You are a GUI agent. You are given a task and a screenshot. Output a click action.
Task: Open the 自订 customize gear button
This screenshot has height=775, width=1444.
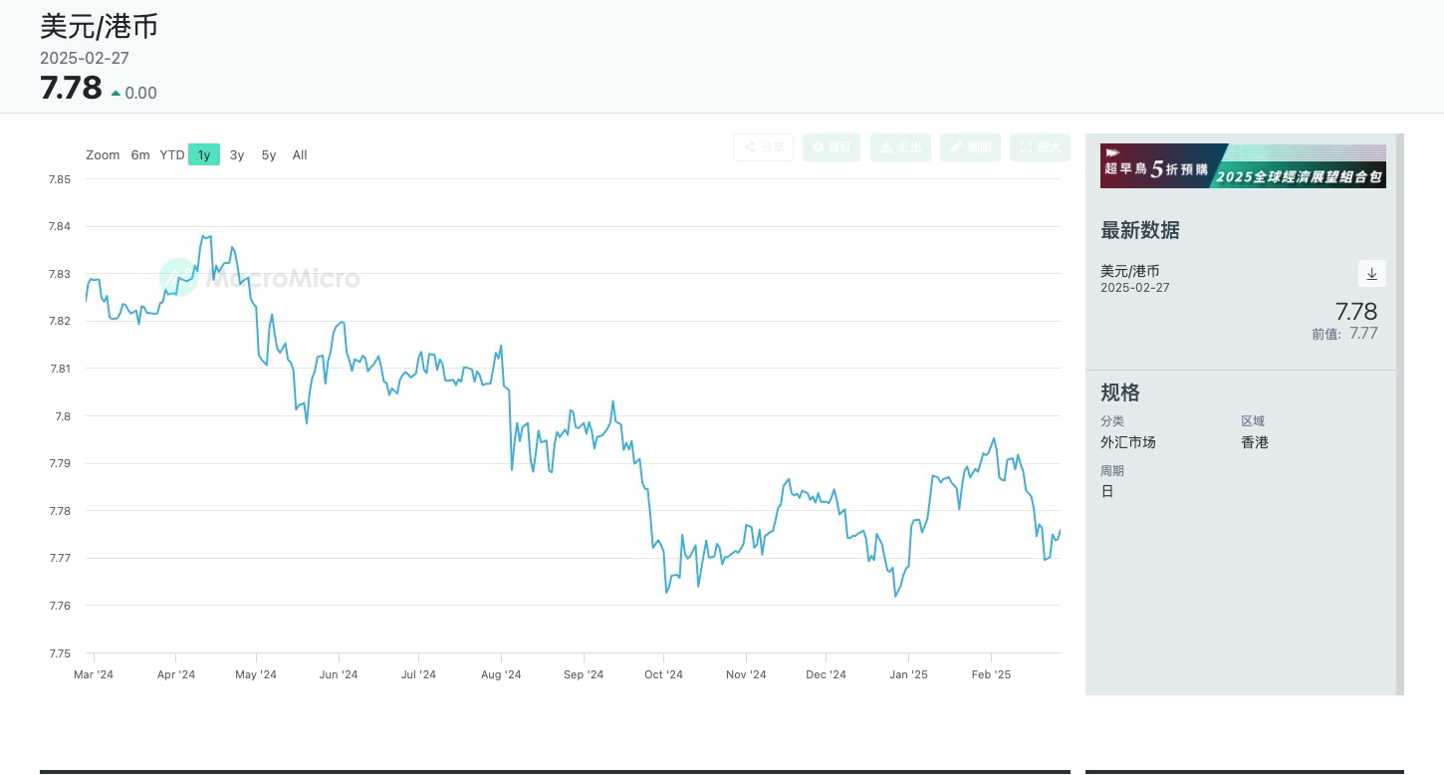(831, 147)
